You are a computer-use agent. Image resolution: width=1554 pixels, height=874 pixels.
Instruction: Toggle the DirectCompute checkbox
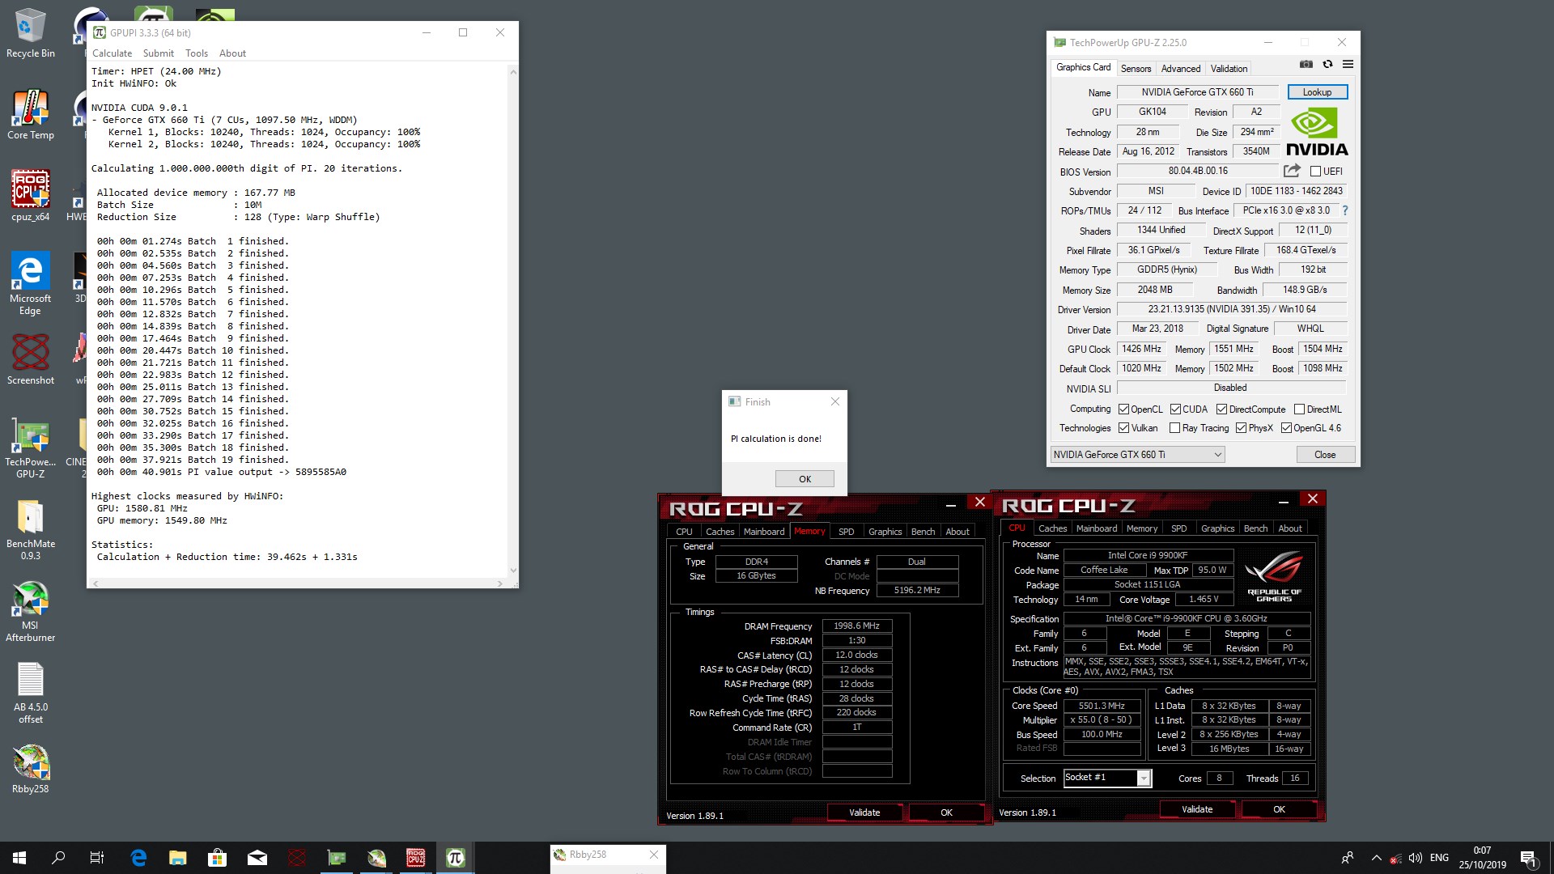tap(1221, 409)
